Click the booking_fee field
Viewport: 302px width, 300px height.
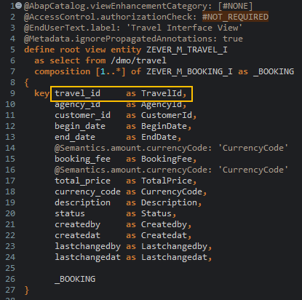tap(82, 159)
